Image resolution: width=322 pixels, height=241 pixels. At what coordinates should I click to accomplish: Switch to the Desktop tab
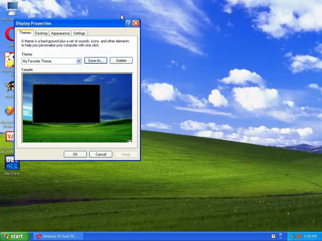[41, 33]
